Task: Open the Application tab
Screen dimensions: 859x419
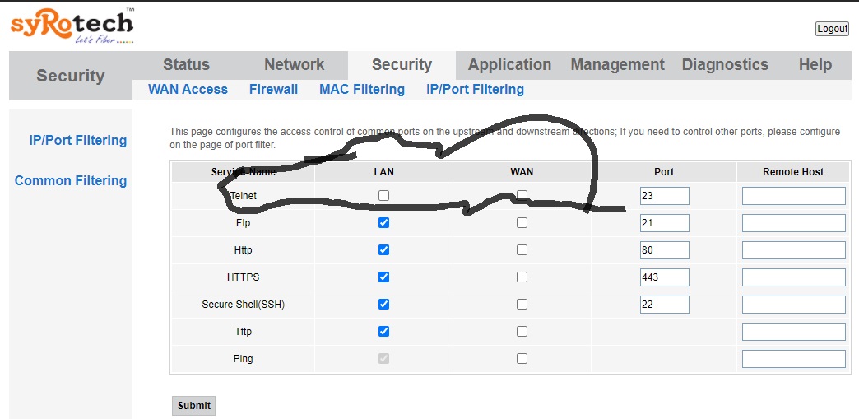Action: (509, 65)
